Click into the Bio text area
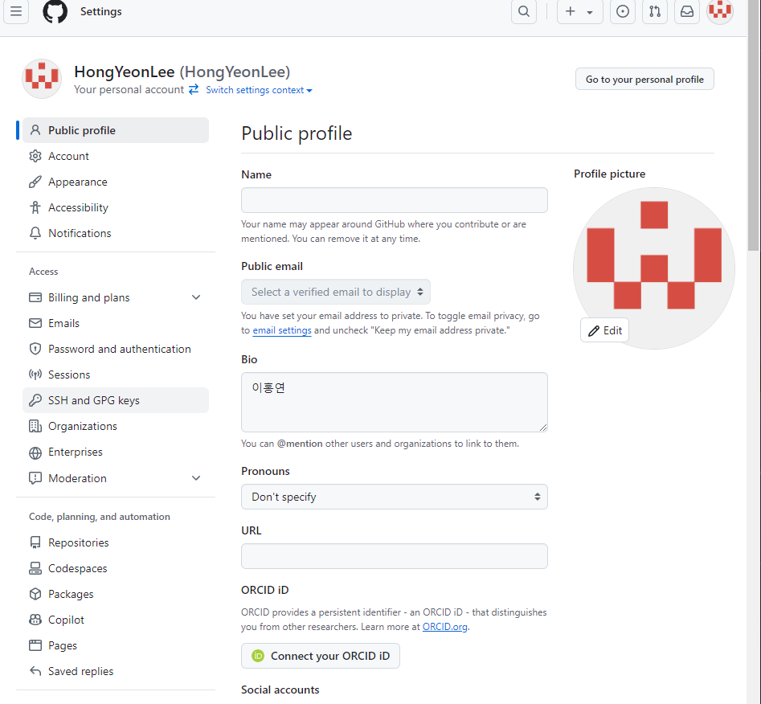This screenshot has height=704, width=761. (x=394, y=402)
